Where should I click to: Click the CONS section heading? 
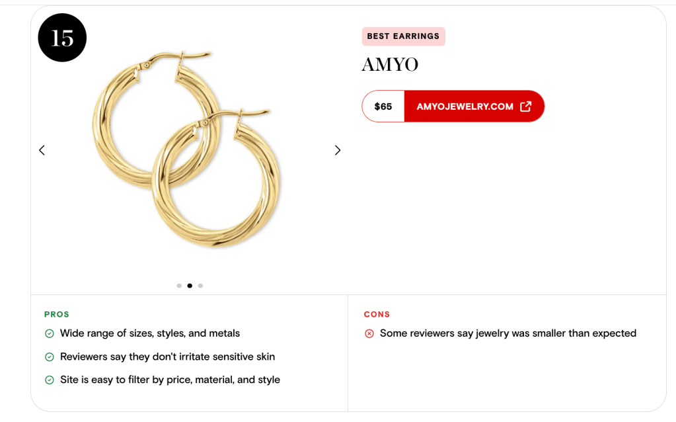377,314
